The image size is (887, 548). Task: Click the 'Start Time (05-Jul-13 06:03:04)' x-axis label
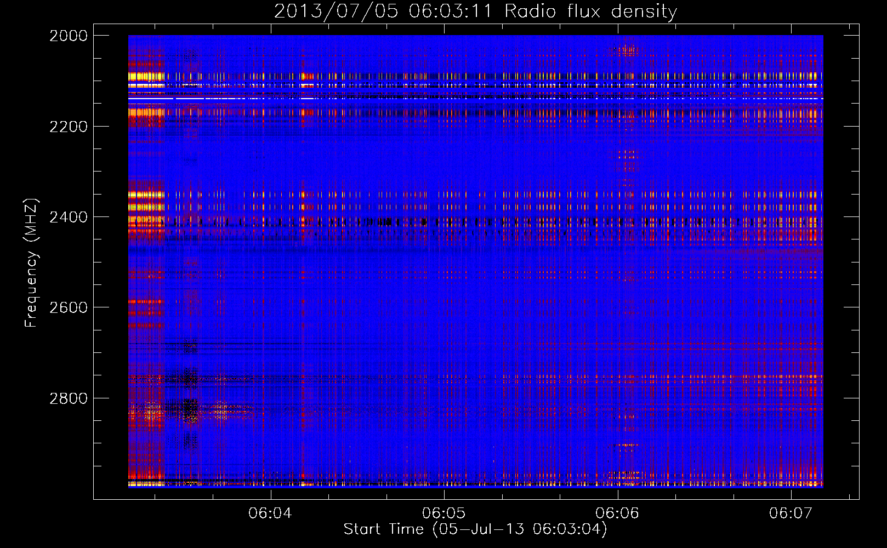click(475, 529)
